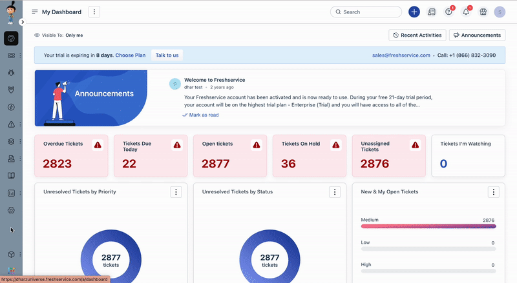Open the Unassigned Tickets card
Image resolution: width=517 pixels, height=283 pixels.
tap(389, 156)
